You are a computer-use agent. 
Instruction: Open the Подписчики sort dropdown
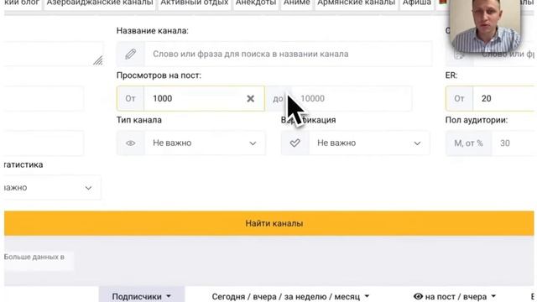click(x=142, y=296)
